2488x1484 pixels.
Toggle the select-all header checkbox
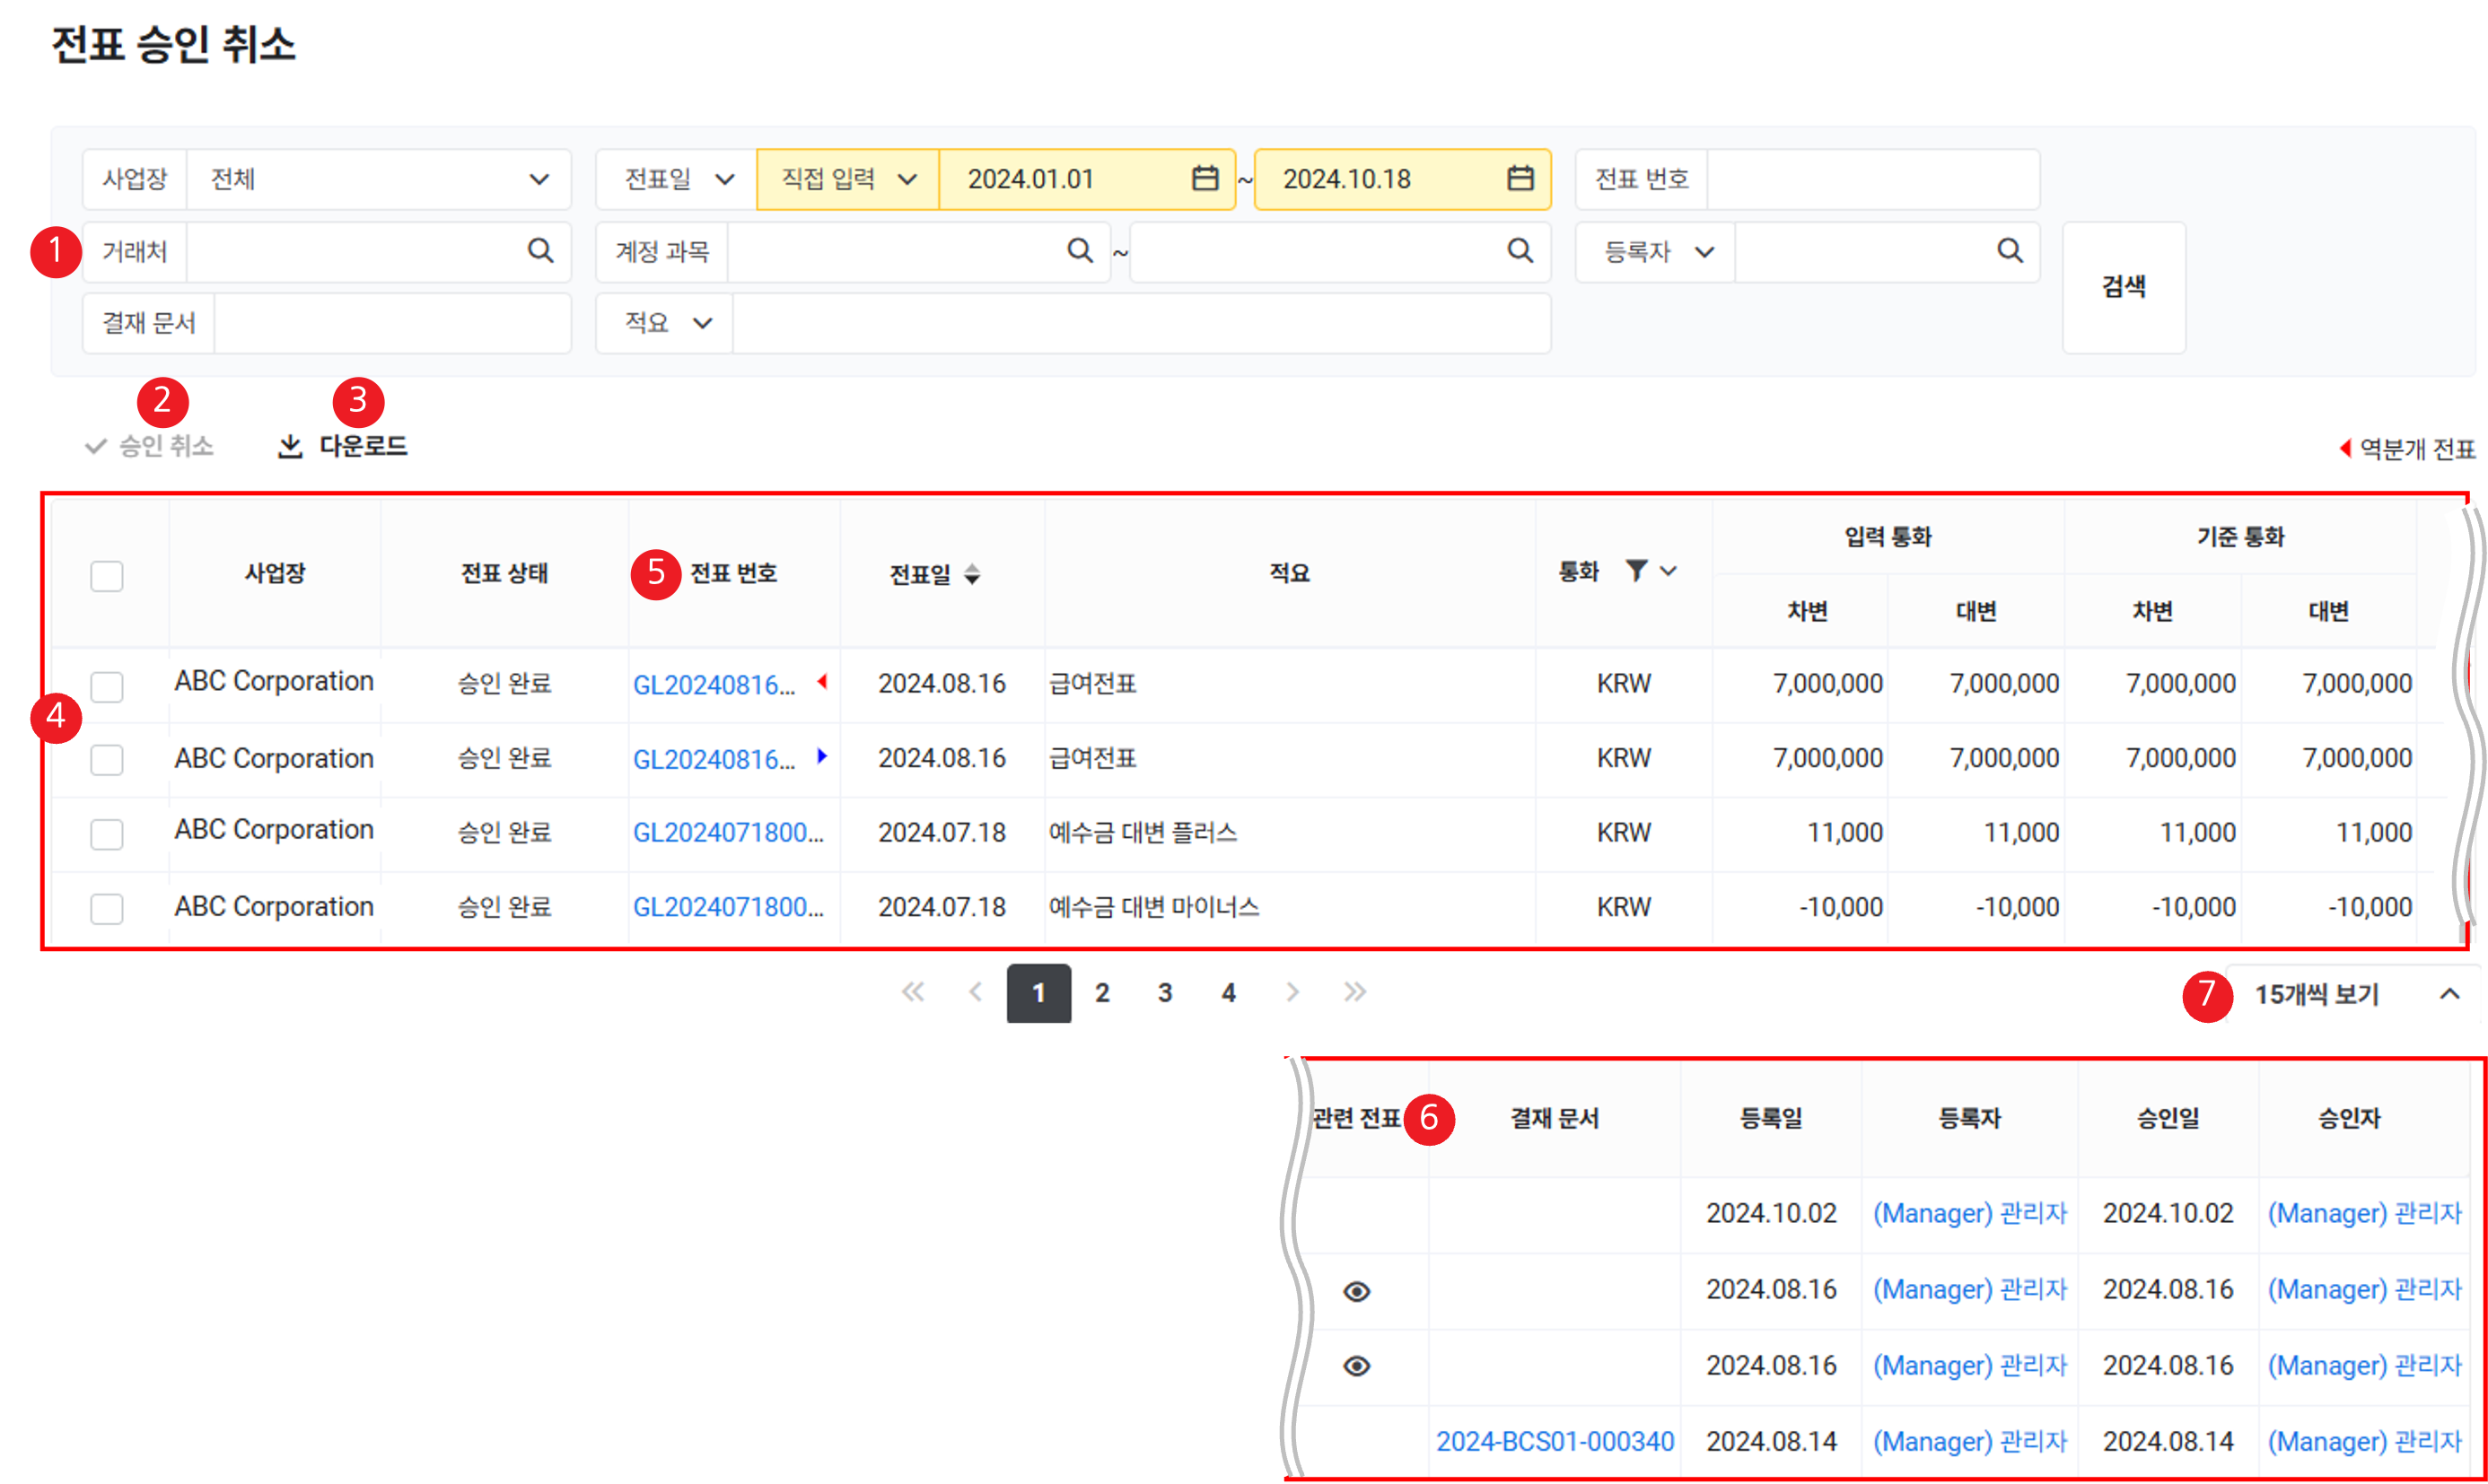coord(107,576)
